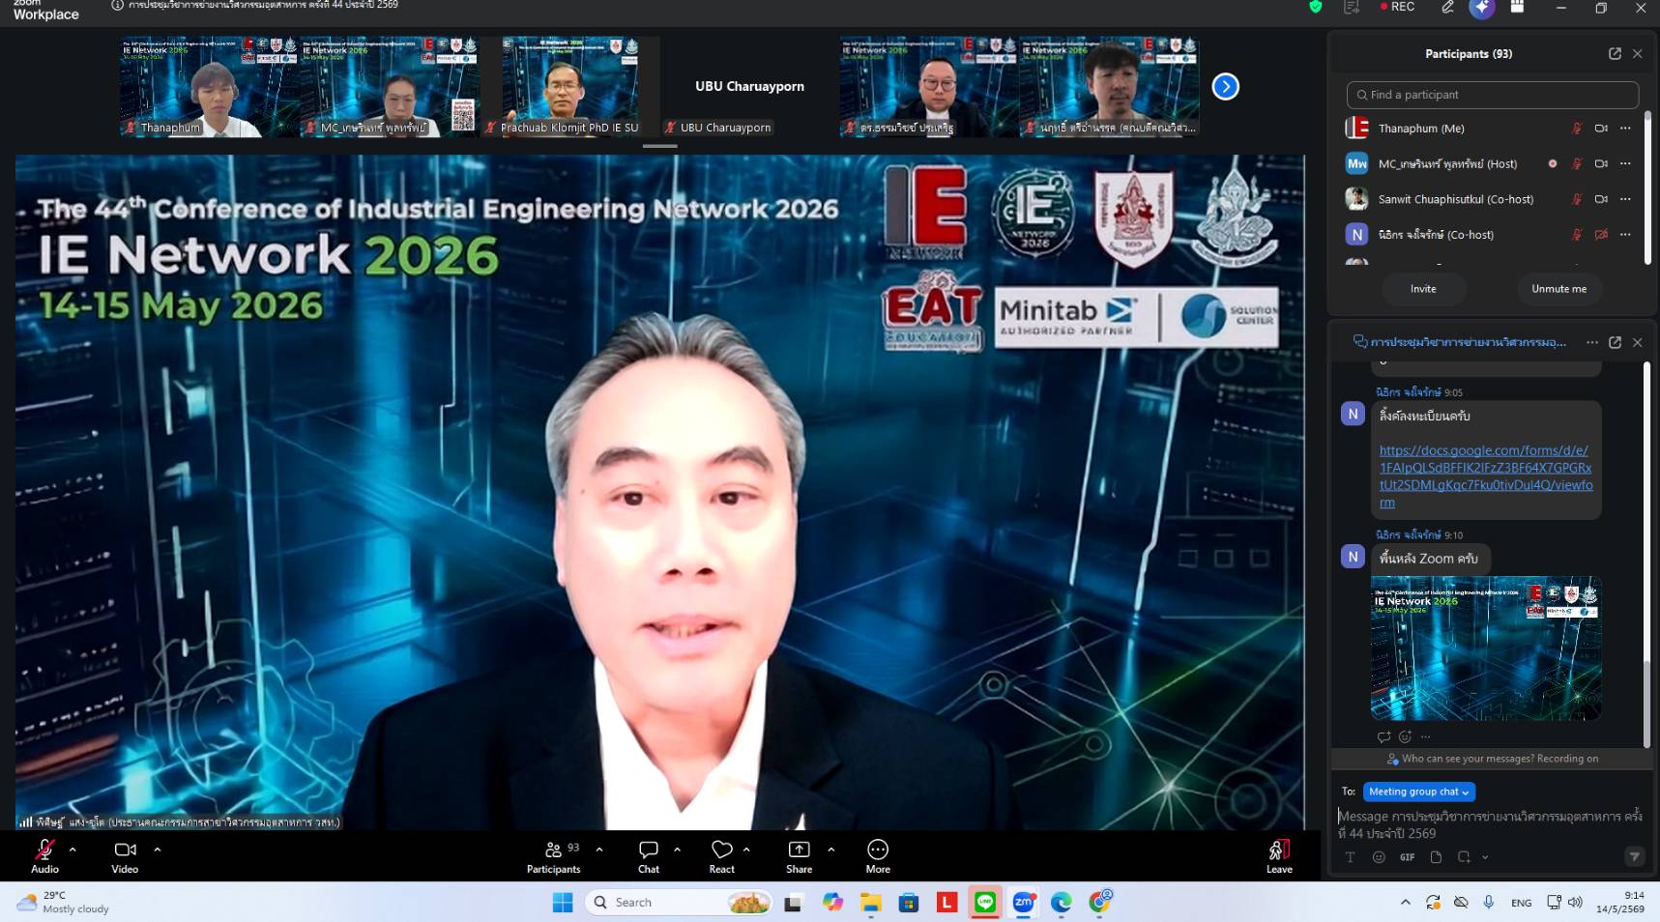Screen dimensions: 1660x922
Task: Open the IE Network background image in chat
Action: coord(1486,648)
